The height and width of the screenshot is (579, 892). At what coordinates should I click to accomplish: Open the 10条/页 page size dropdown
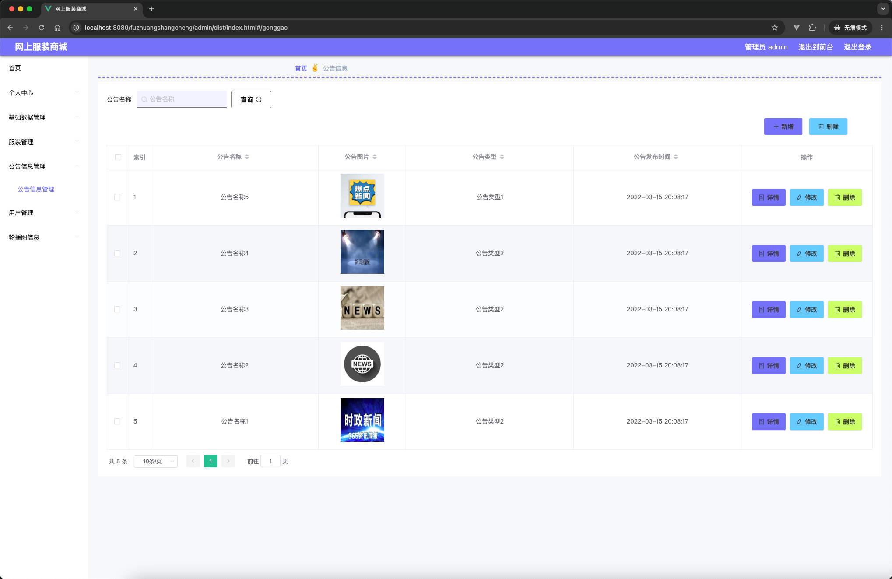156,462
